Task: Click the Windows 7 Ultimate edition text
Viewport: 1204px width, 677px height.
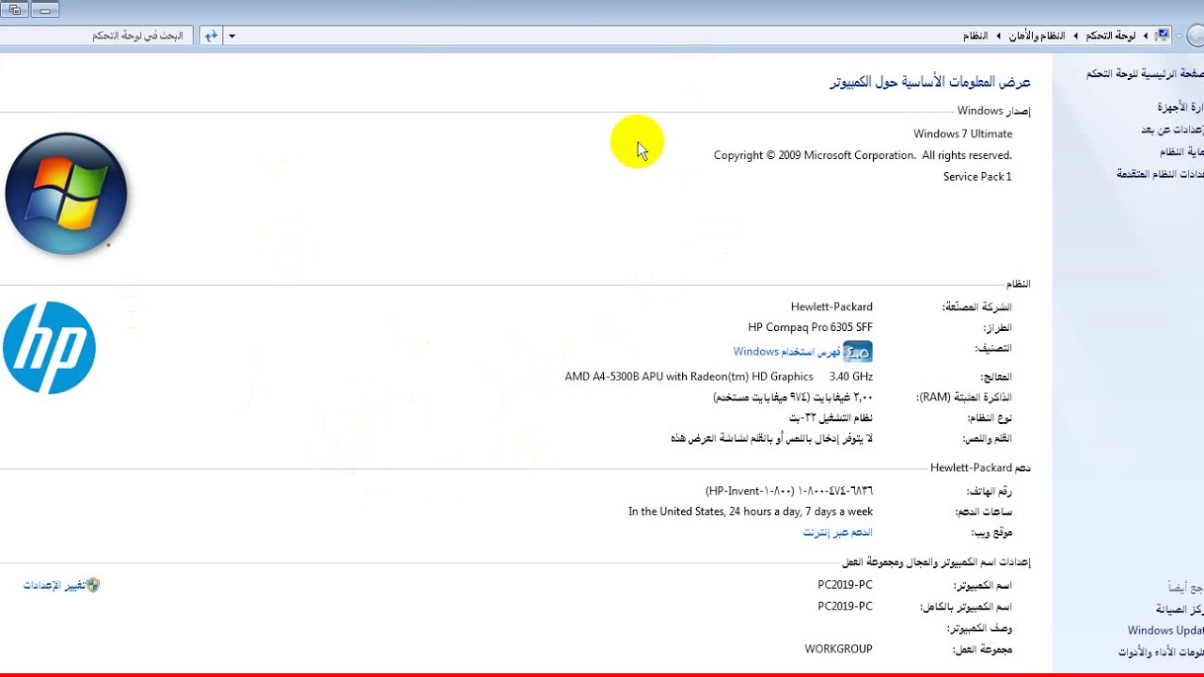Action: pyautogui.click(x=962, y=134)
